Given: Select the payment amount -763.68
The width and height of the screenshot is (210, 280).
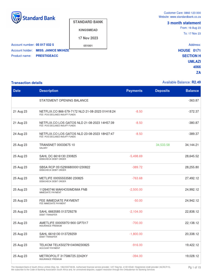Looking at the screenshot, I should [137, 178].
